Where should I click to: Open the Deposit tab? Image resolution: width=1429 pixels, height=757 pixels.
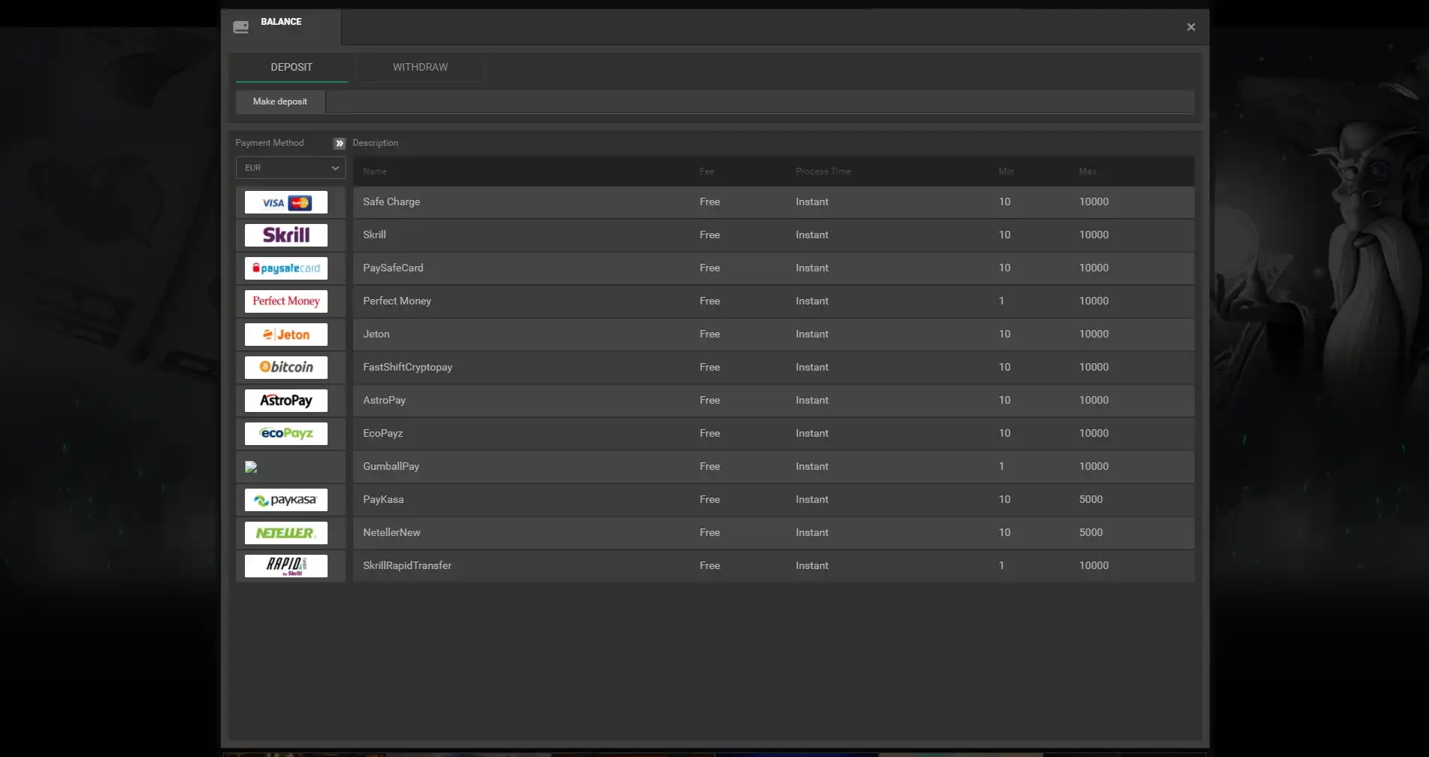[x=292, y=67]
